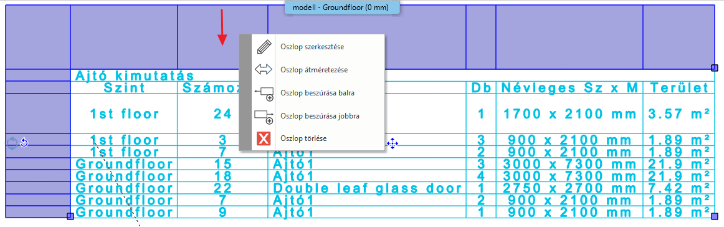Click the number 18 cell
The width and height of the screenshot is (724, 227).
point(222,176)
